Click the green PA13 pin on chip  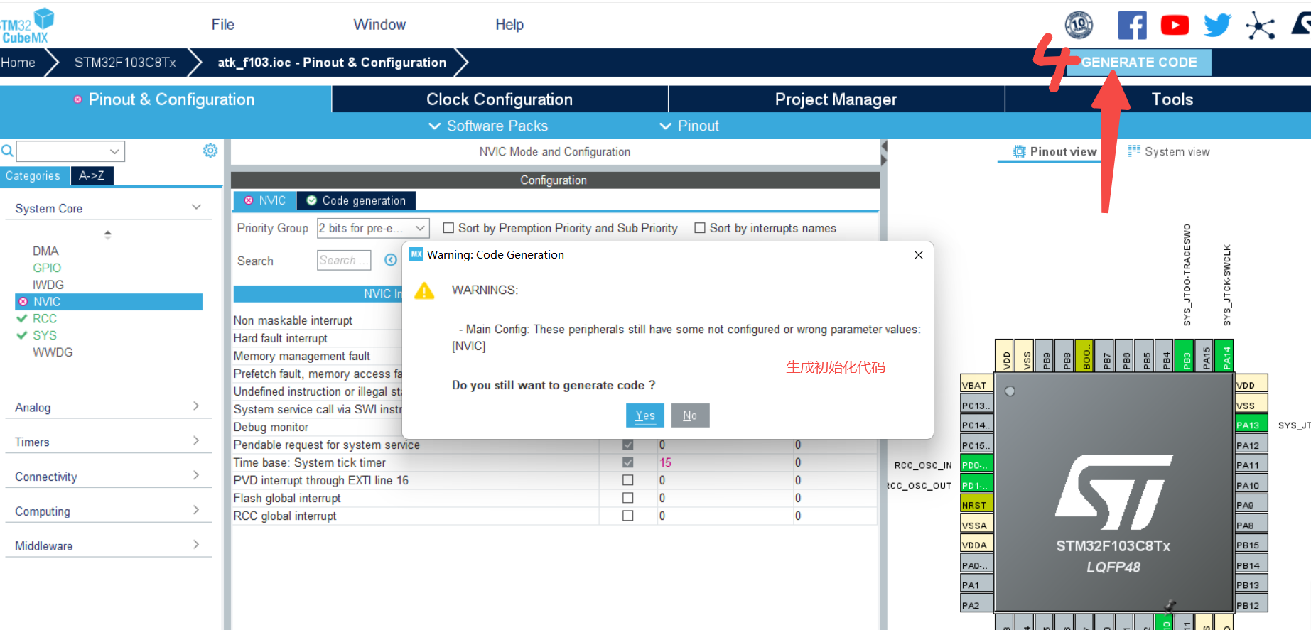tap(1251, 425)
